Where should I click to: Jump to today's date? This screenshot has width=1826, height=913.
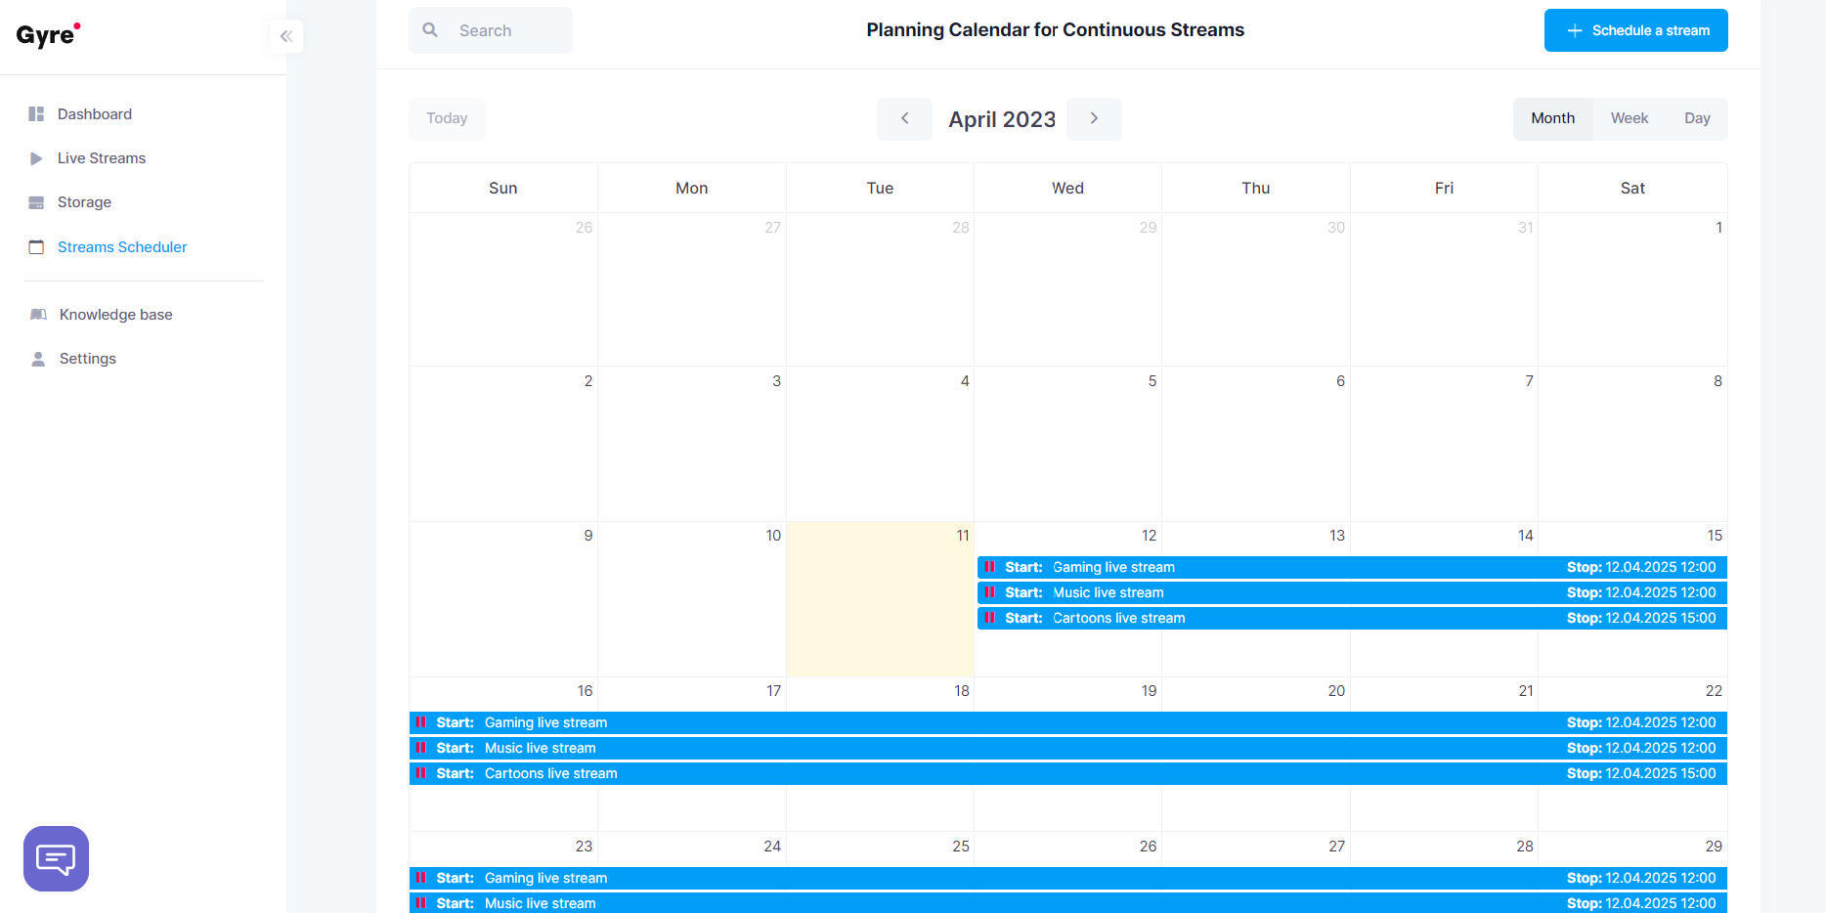(x=447, y=118)
